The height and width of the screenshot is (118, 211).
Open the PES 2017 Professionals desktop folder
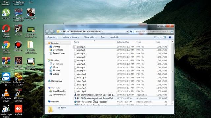coord(31,47)
